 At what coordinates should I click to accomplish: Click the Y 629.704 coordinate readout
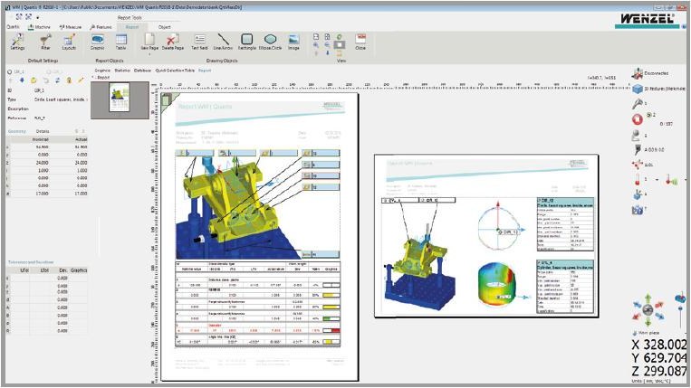[659, 357]
